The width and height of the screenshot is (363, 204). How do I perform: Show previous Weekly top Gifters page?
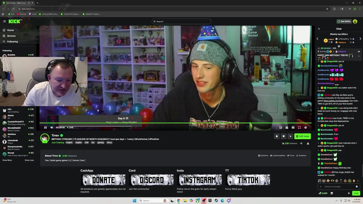(x=317, y=39)
